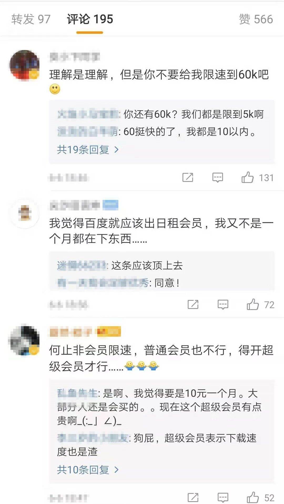Repost the daily membership comment
Viewport: 284px width, 504px height.
coord(193,305)
